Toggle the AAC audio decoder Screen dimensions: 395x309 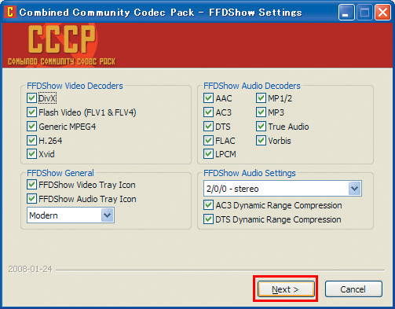pyautogui.click(x=208, y=98)
